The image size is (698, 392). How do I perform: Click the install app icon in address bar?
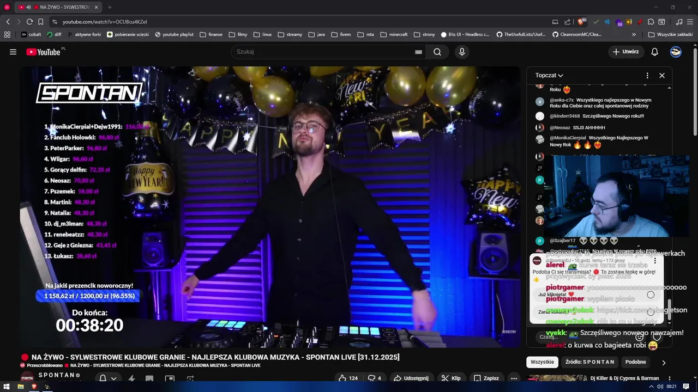point(555,22)
